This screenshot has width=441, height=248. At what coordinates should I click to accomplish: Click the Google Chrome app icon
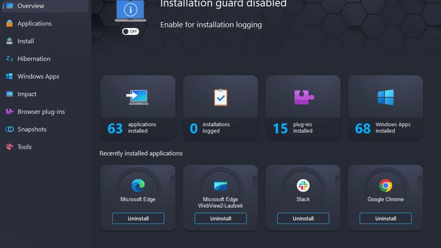[385, 186]
